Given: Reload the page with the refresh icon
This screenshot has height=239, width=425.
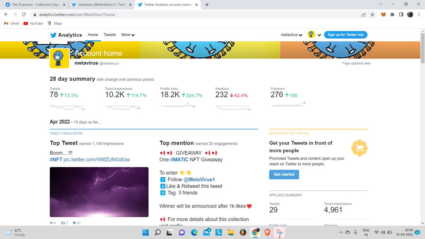Looking at the screenshot, I should (24, 15).
